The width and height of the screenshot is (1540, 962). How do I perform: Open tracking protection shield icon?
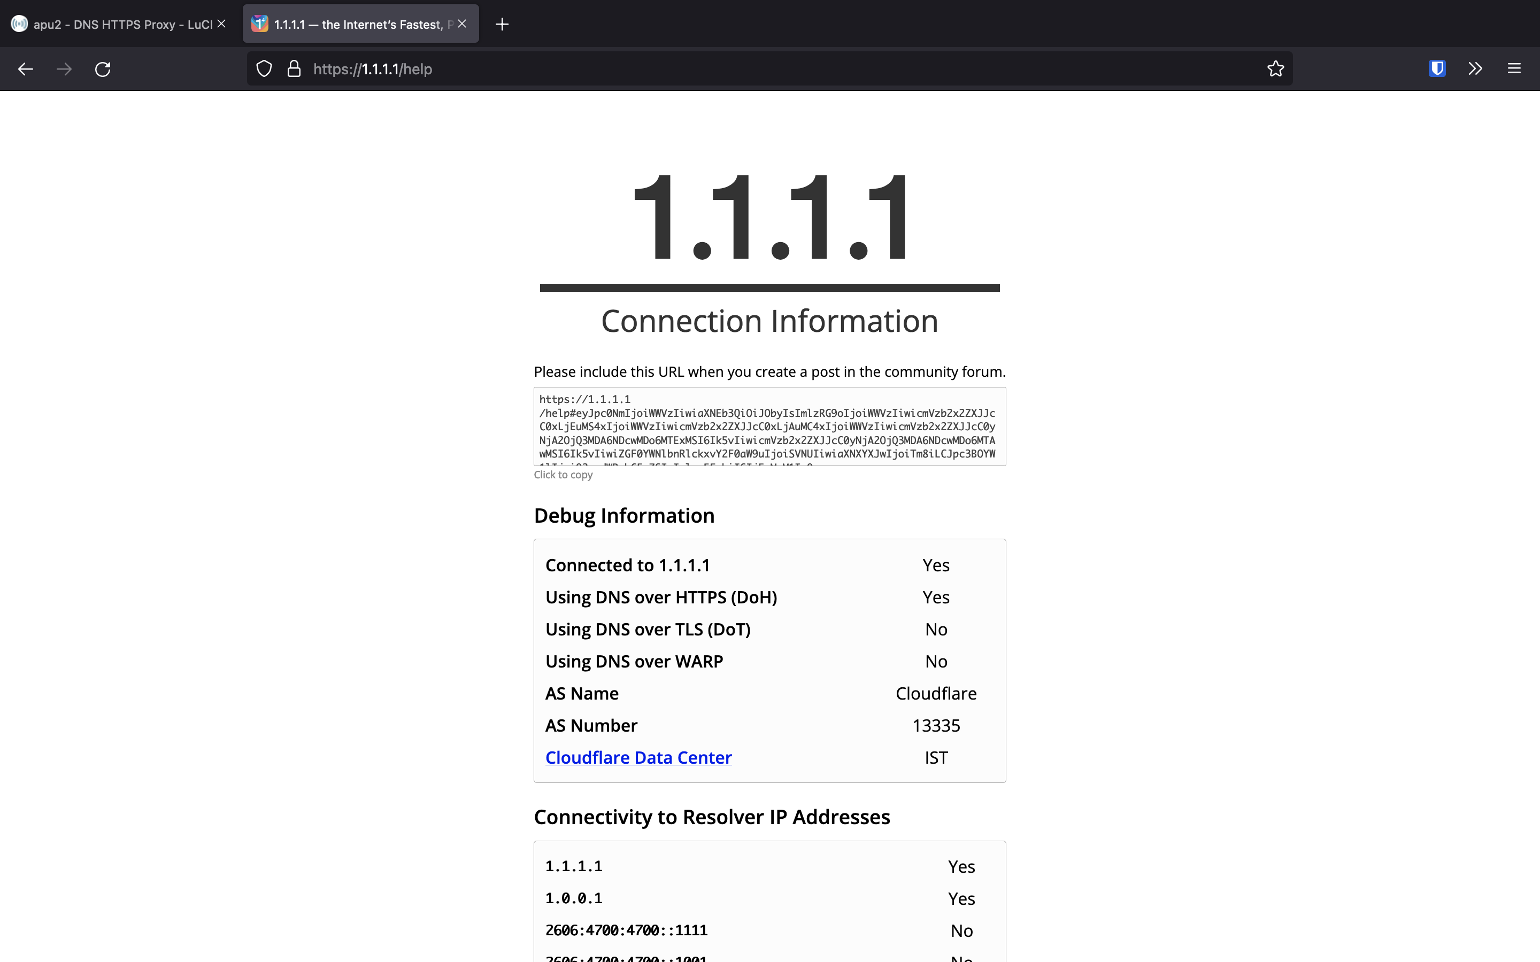click(x=264, y=69)
